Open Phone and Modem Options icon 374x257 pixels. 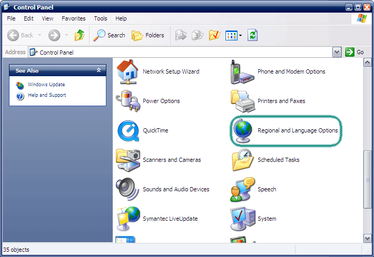(x=242, y=71)
